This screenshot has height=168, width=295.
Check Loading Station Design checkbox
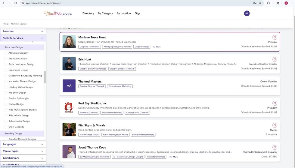pyautogui.click(x=6, y=87)
